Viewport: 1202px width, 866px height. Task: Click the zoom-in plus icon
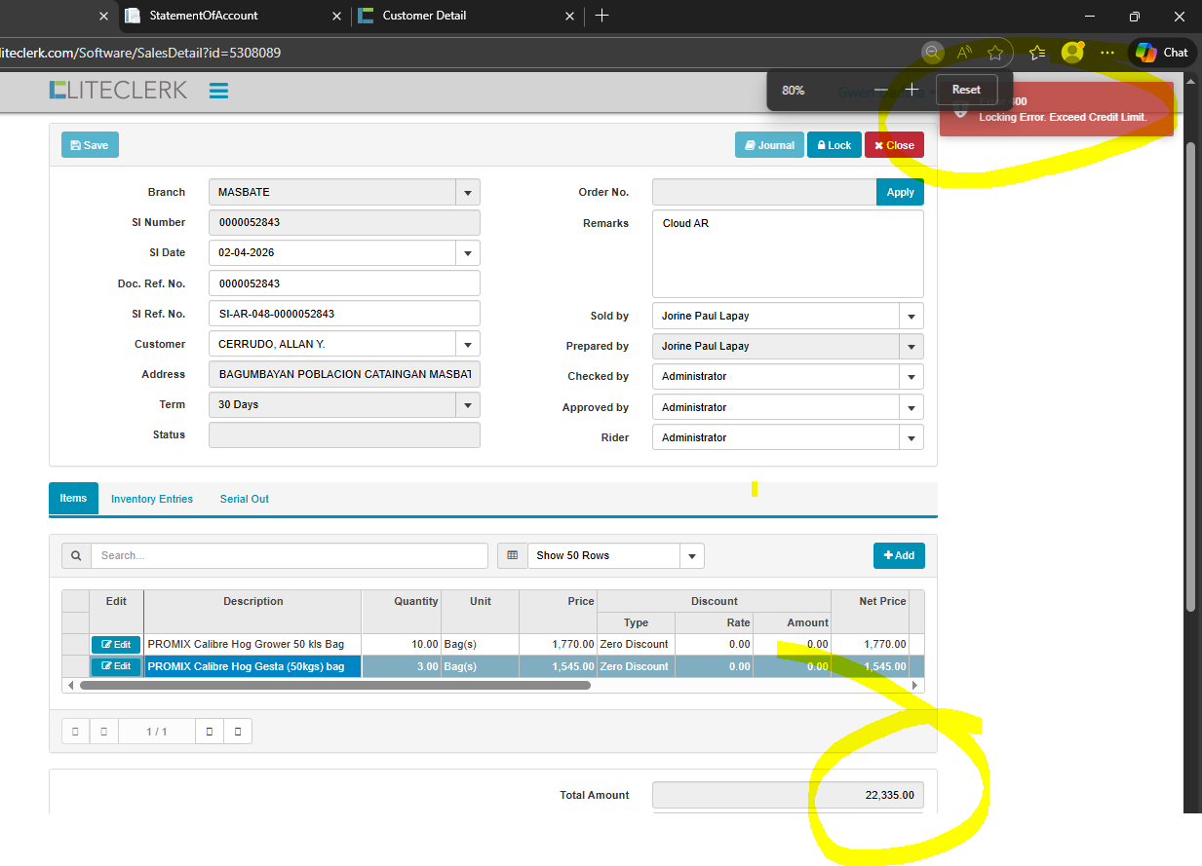[911, 90]
